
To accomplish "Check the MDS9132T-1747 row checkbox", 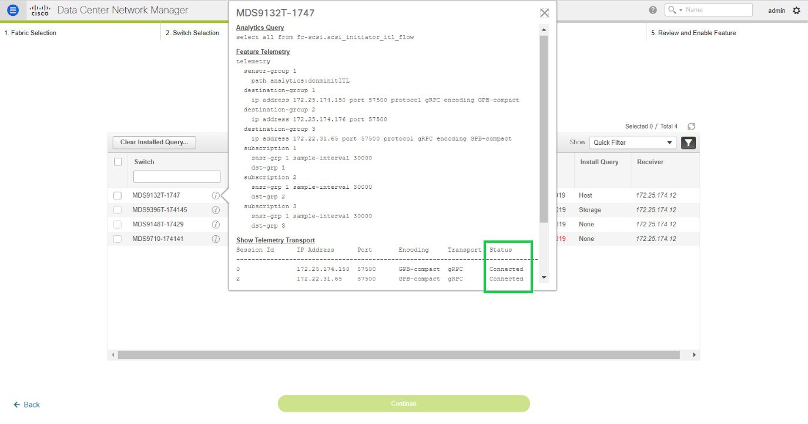I will tap(118, 195).
